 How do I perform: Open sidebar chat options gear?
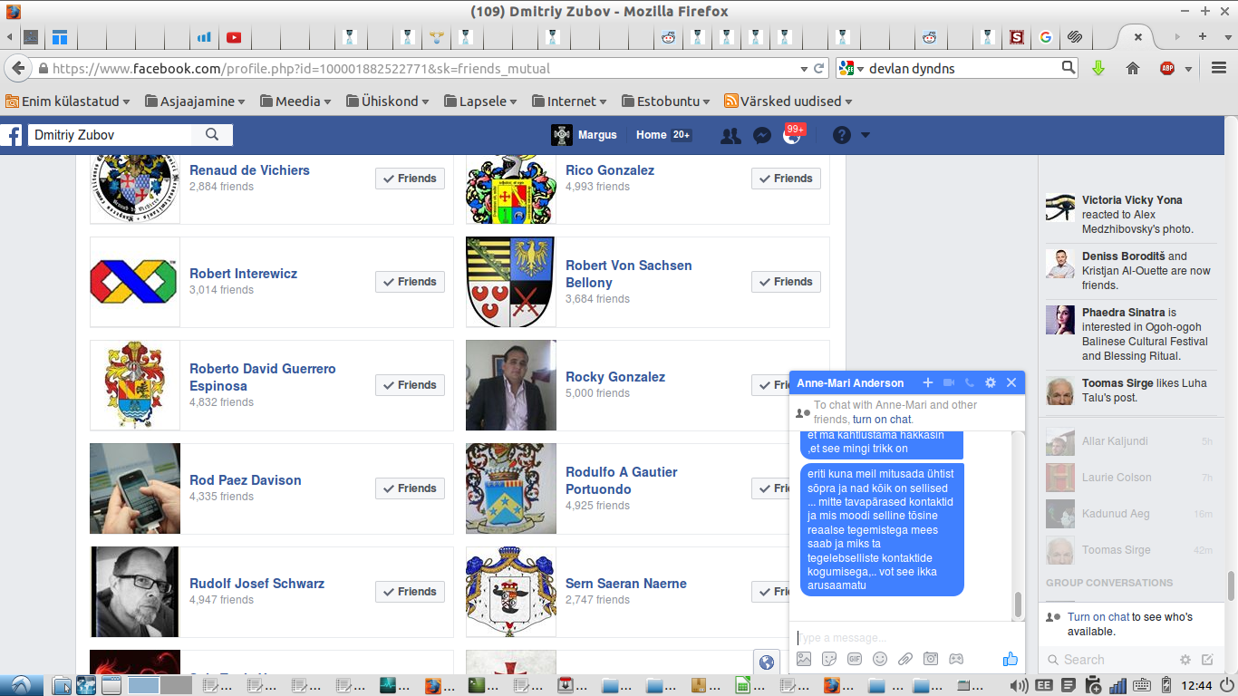(x=1185, y=660)
